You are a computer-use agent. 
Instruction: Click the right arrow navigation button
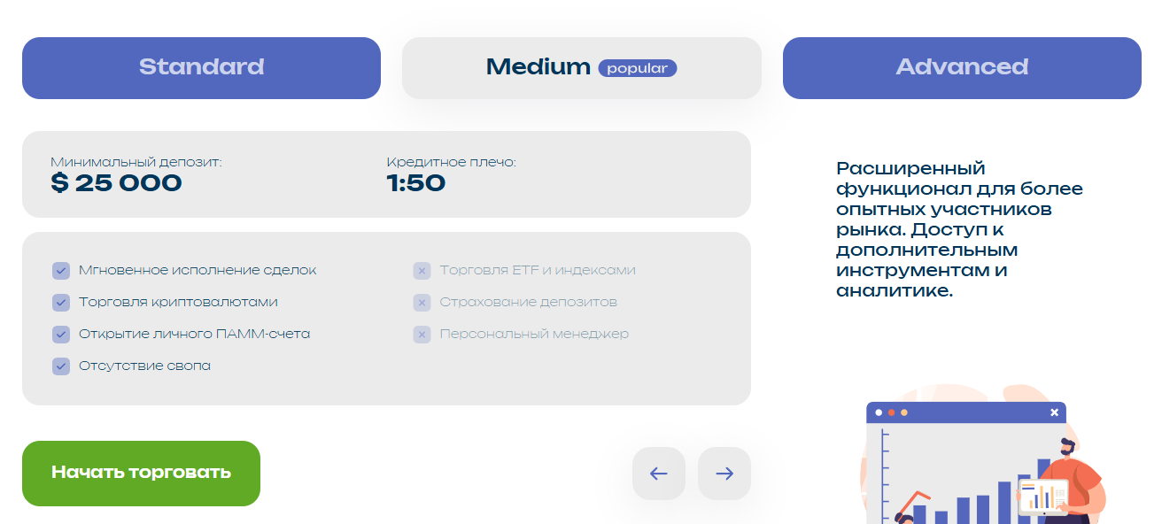[x=724, y=474]
